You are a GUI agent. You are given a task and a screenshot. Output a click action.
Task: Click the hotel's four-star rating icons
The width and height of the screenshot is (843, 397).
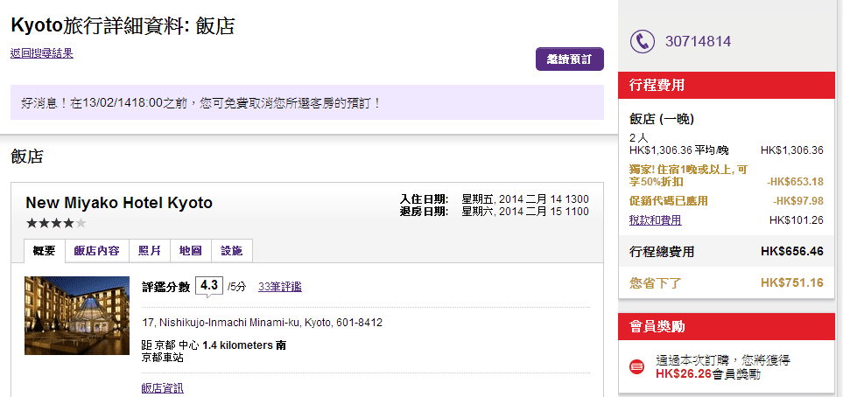tap(56, 223)
